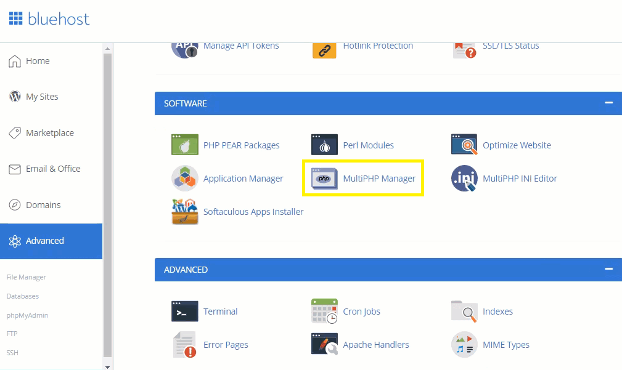Click the Terminal text link
Screen dimensions: 622x370
coord(221,312)
